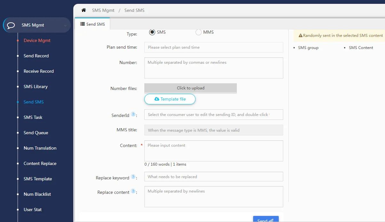Screen dimensions: 385x222
Task: Click the home icon in breadcrumb
Action: (x=84, y=10)
